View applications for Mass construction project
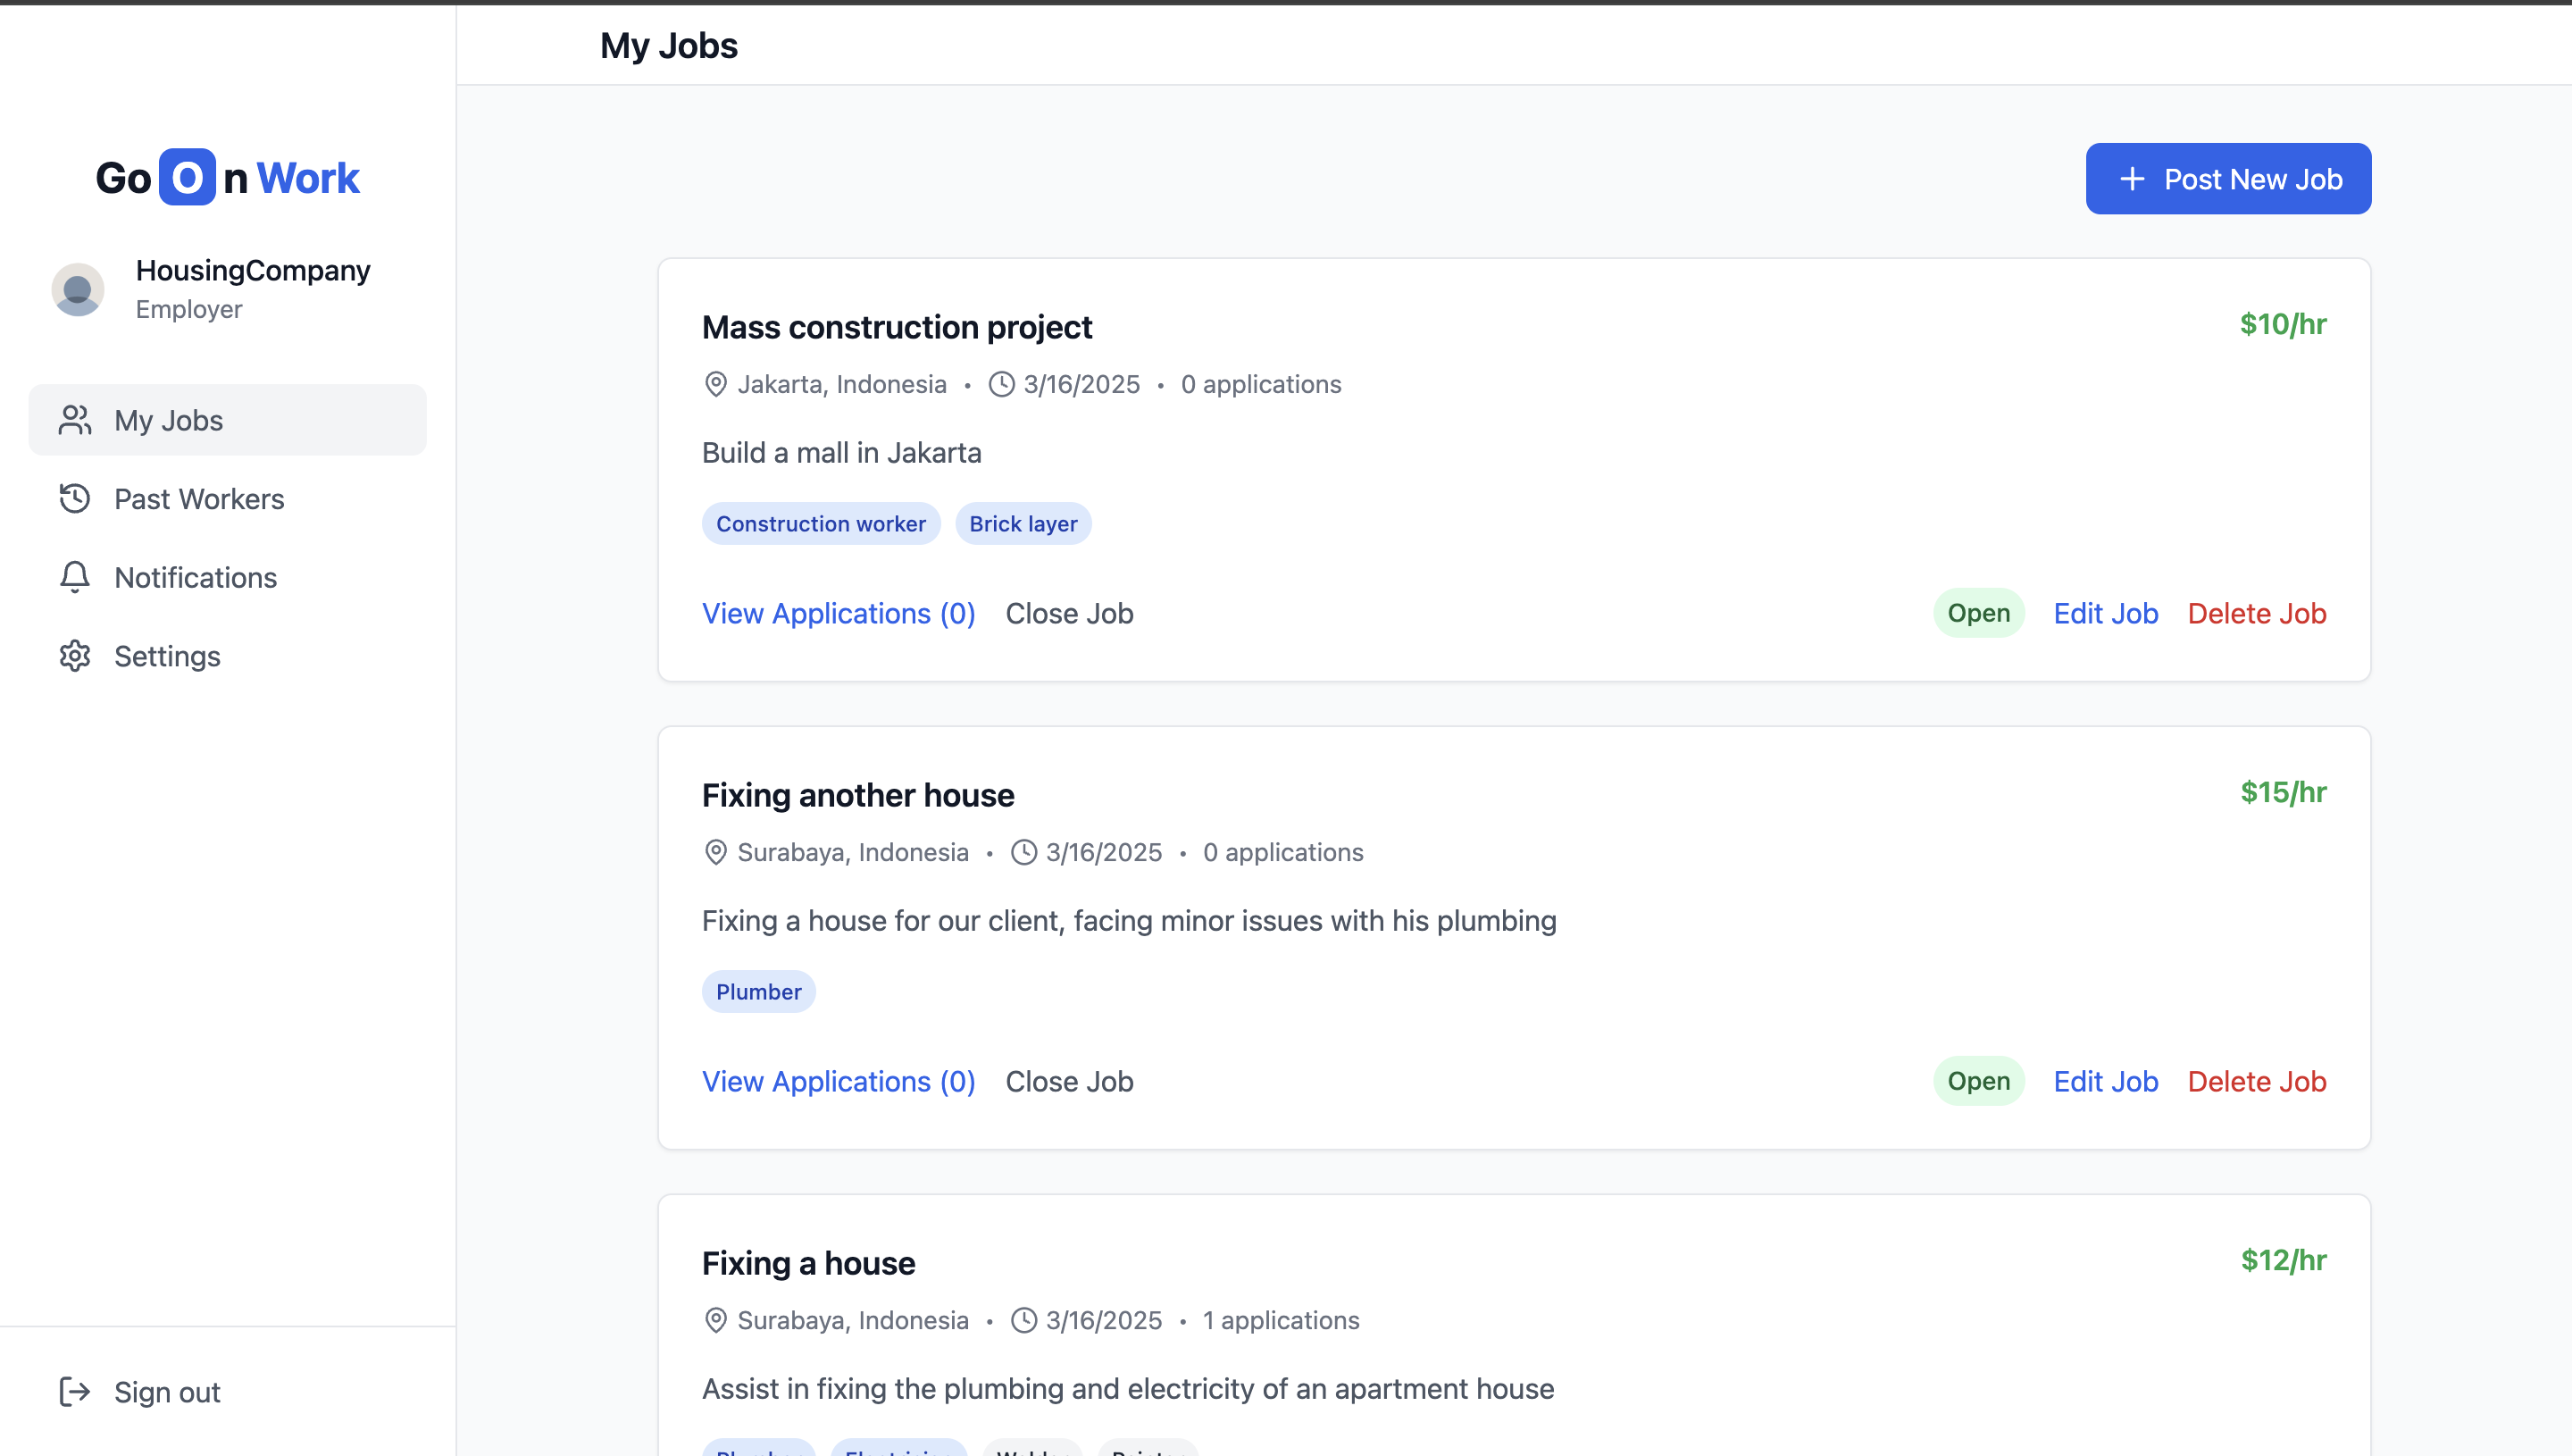This screenshot has width=2572, height=1456. (838, 613)
